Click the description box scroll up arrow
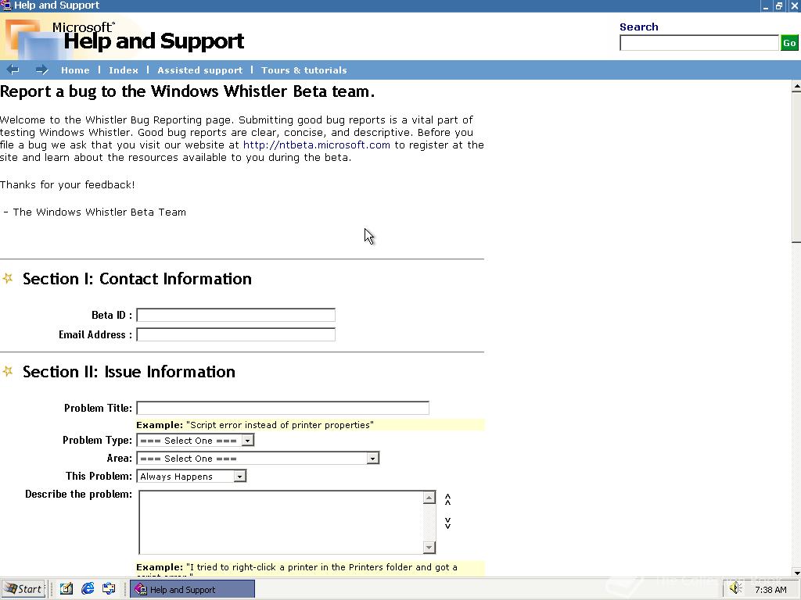 (429, 498)
